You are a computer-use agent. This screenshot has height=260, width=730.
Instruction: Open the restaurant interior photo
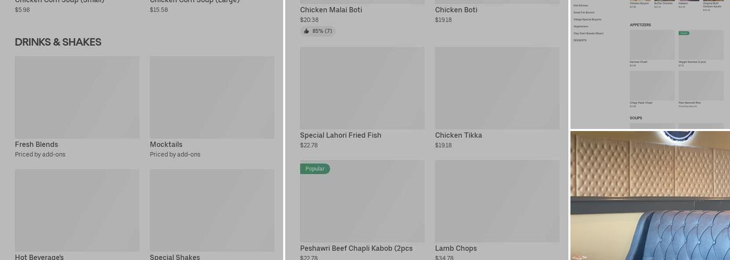tap(650, 195)
